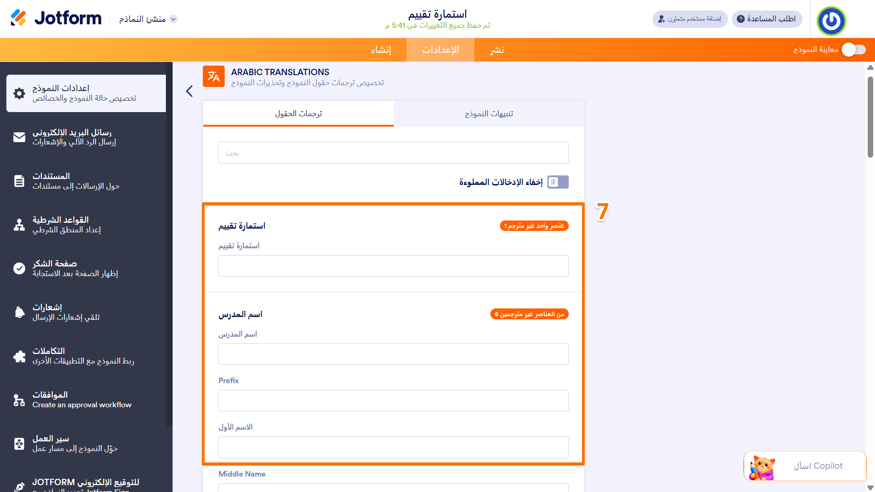The image size is (875, 492).
Task: Open المستندات document icon
Action: pyautogui.click(x=19, y=181)
